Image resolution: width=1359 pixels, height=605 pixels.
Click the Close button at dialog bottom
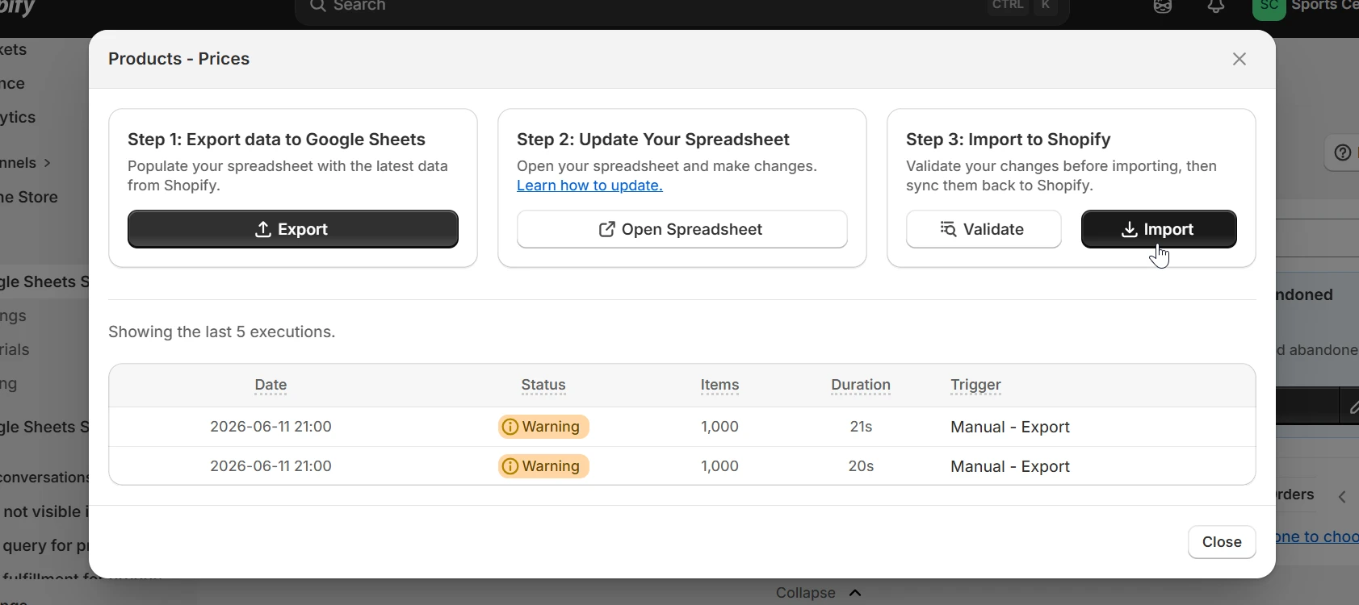point(1222,542)
